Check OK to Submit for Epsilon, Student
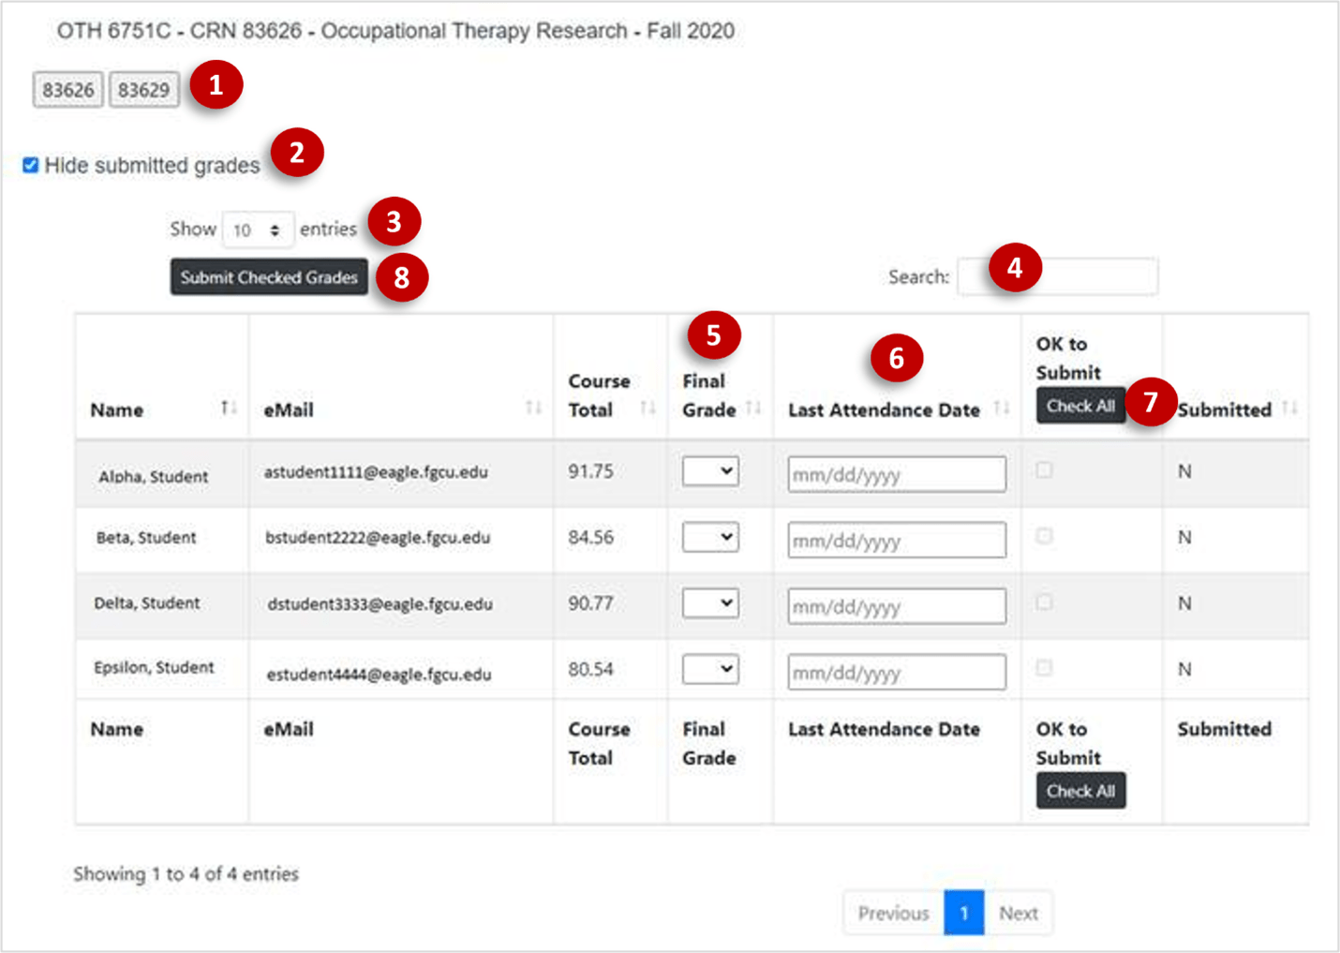Viewport: 1340px width, 953px height. tap(1045, 668)
